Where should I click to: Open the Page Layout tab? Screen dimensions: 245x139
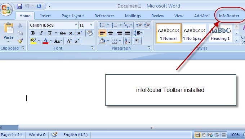point(73,16)
